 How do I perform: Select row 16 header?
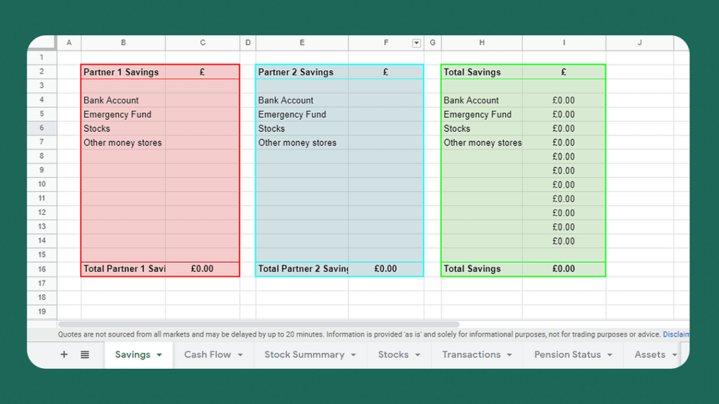[42, 269]
